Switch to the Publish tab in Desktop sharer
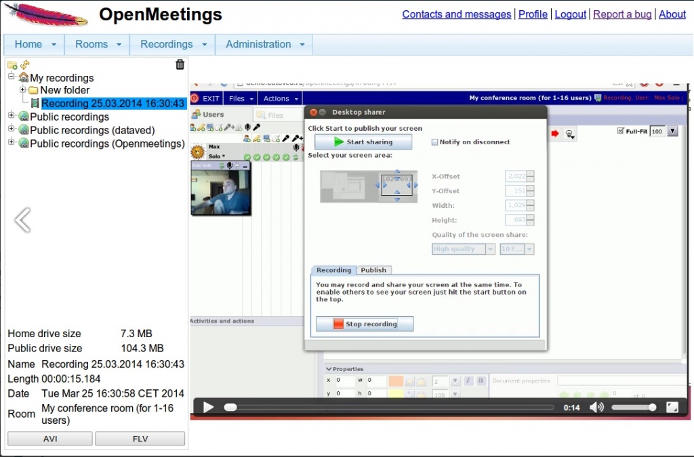The image size is (694, 457). 373,269
